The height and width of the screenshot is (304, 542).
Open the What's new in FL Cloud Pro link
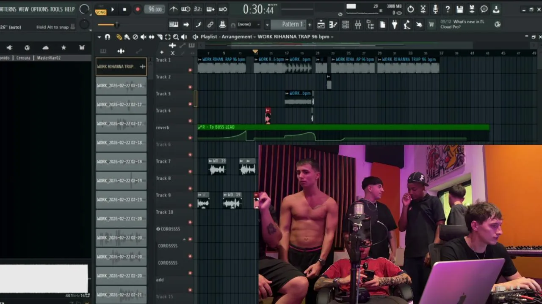462,24
